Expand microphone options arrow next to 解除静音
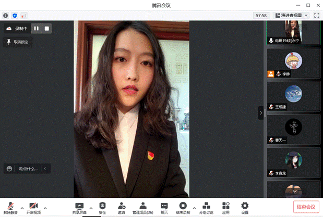This screenshot has height=217, width=323. pyautogui.click(x=21, y=207)
